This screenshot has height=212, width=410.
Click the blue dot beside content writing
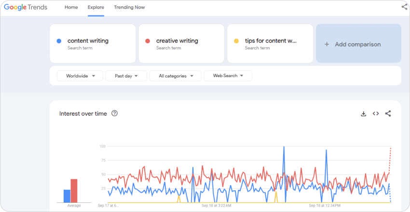tap(58, 41)
